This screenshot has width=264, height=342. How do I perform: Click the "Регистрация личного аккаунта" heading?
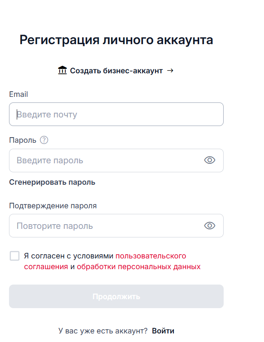pyautogui.click(x=116, y=40)
